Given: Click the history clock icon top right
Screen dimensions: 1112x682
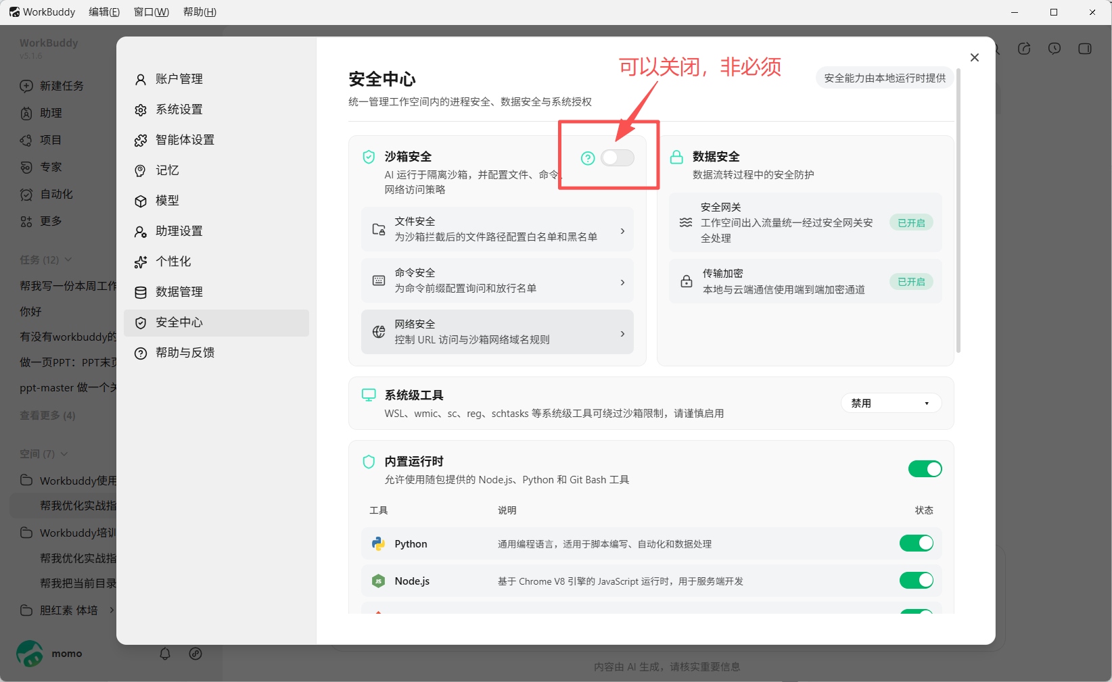Looking at the screenshot, I should point(1055,49).
